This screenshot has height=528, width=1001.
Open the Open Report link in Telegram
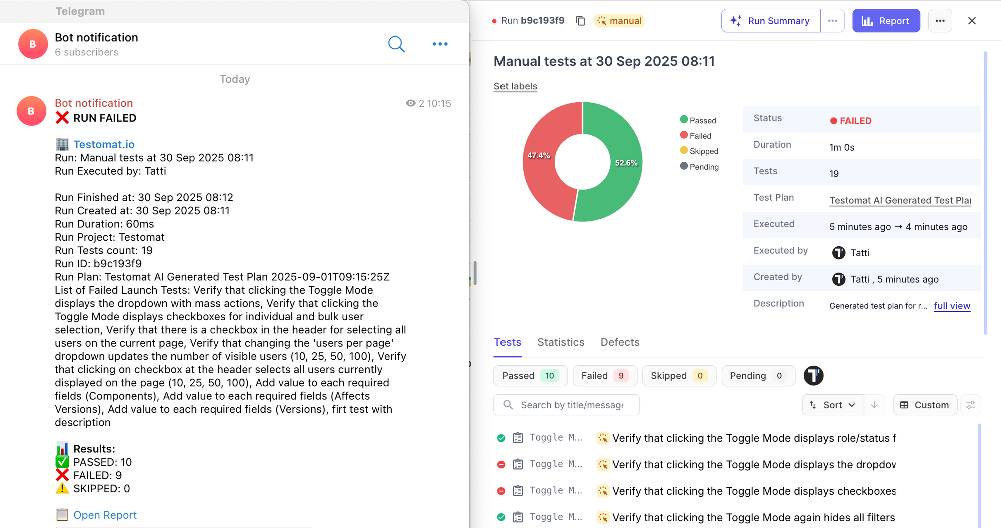coord(105,515)
